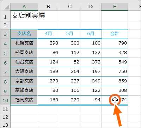This screenshot has height=128, width=141.
Task: Click cell with value 52
Action: coord(69,62)
